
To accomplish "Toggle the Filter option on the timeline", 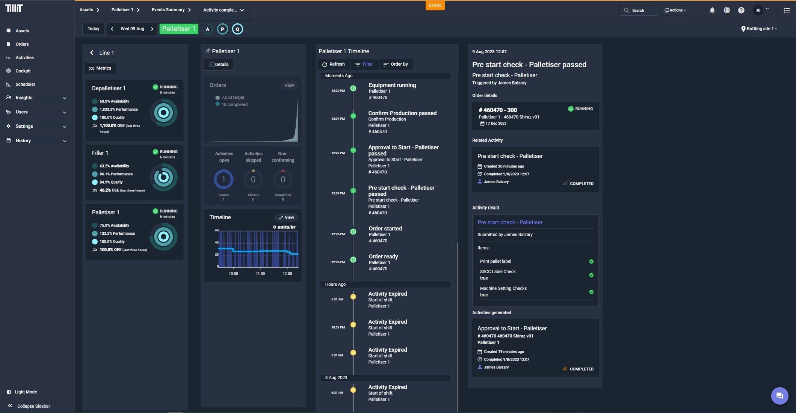I will coord(364,64).
